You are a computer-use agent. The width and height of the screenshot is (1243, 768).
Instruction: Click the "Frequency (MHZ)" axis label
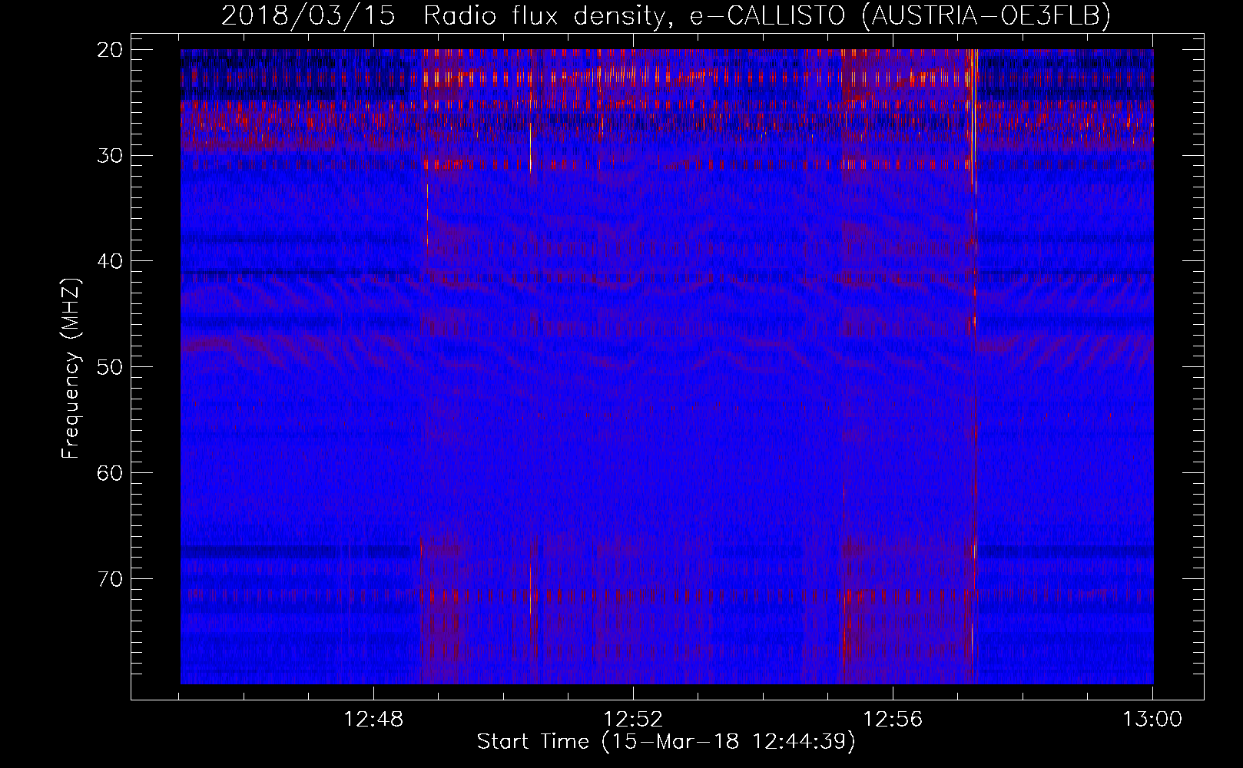point(71,366)
